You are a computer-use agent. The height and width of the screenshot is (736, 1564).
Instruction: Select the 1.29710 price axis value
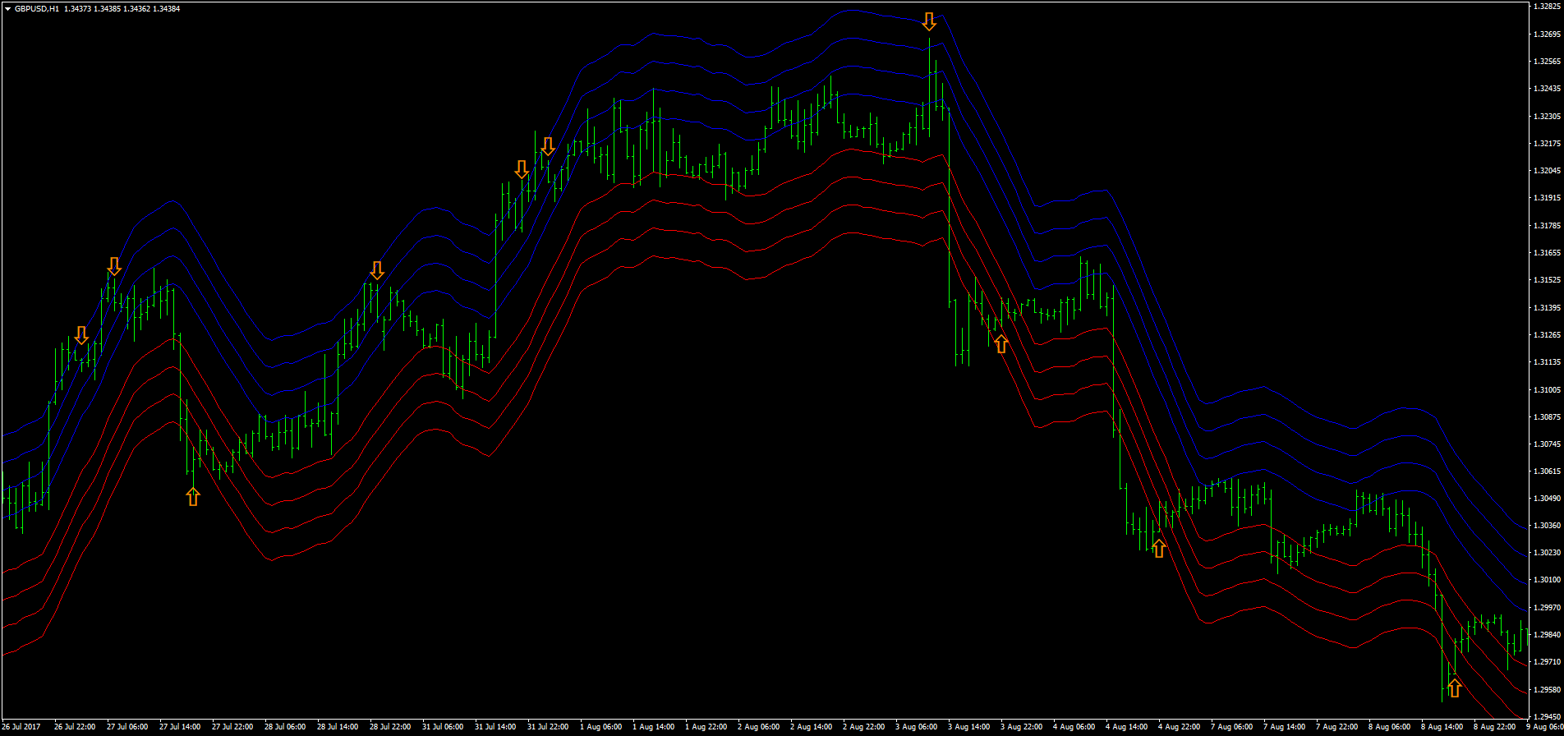(1547, 661)
